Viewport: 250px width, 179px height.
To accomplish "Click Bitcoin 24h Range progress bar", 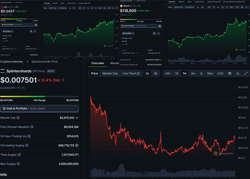I will point(141,20).
